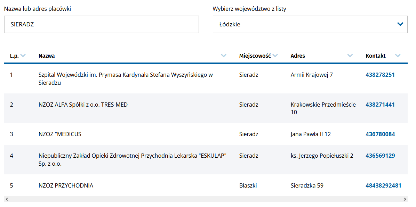The image size is (416, 207).
Task: Click the Kontakt column sort arrow
Action: click(x=398, y=56)
